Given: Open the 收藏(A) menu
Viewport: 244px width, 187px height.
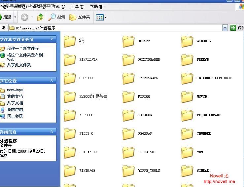Looking at the screenshot, I should [58, 7].
